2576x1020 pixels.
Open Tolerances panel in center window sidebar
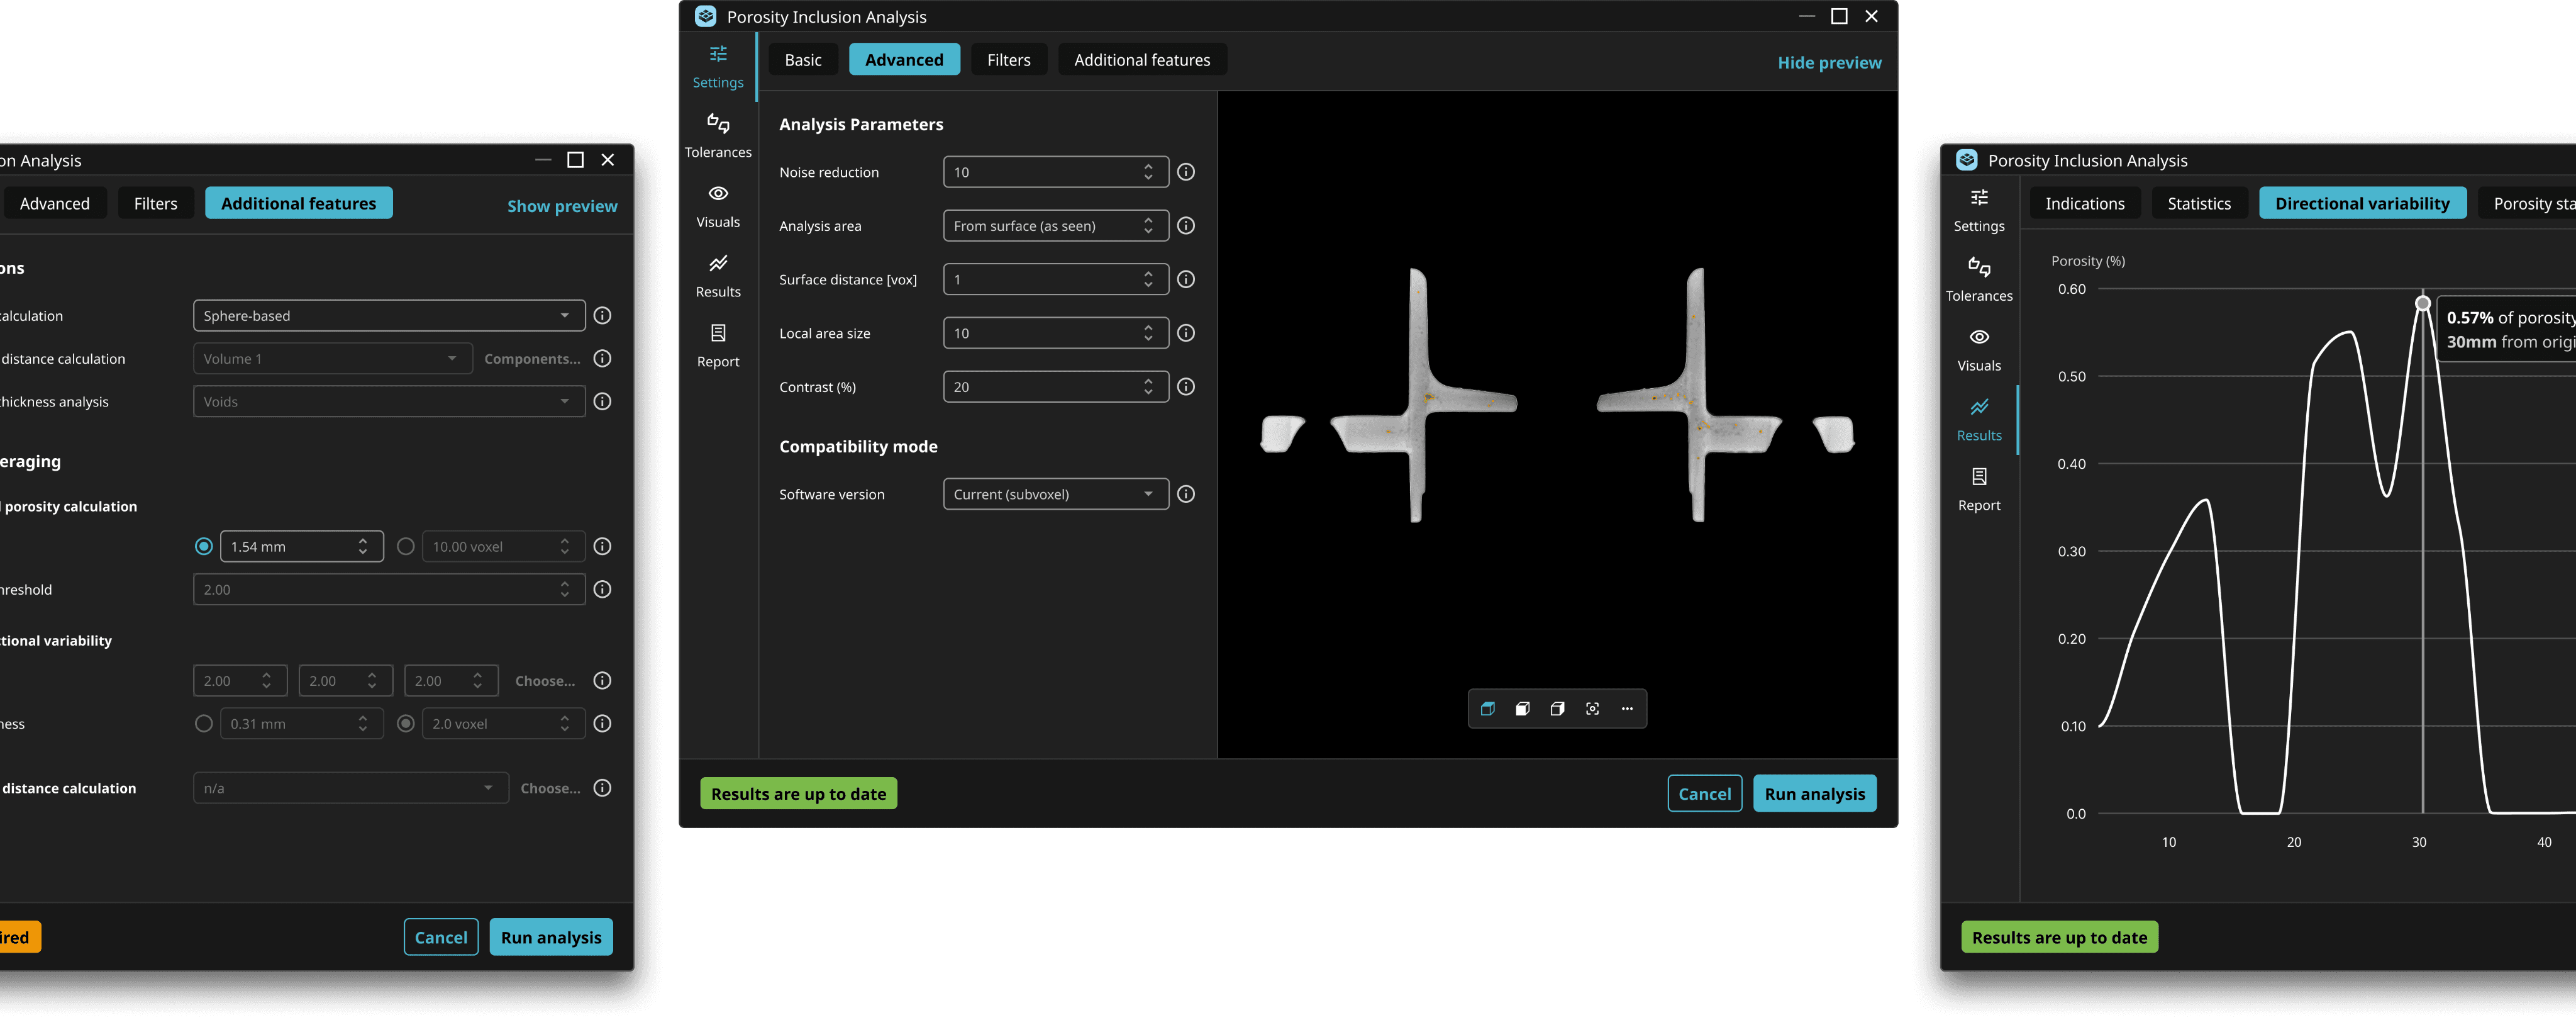pos(718,135)
